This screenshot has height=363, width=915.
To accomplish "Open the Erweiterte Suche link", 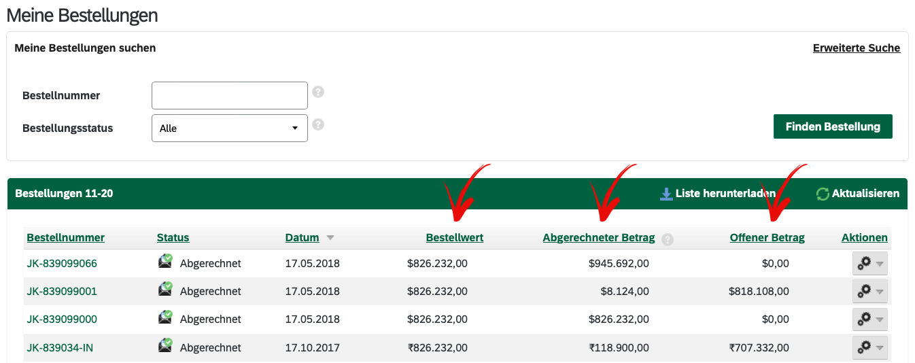I will coord(857,48).
